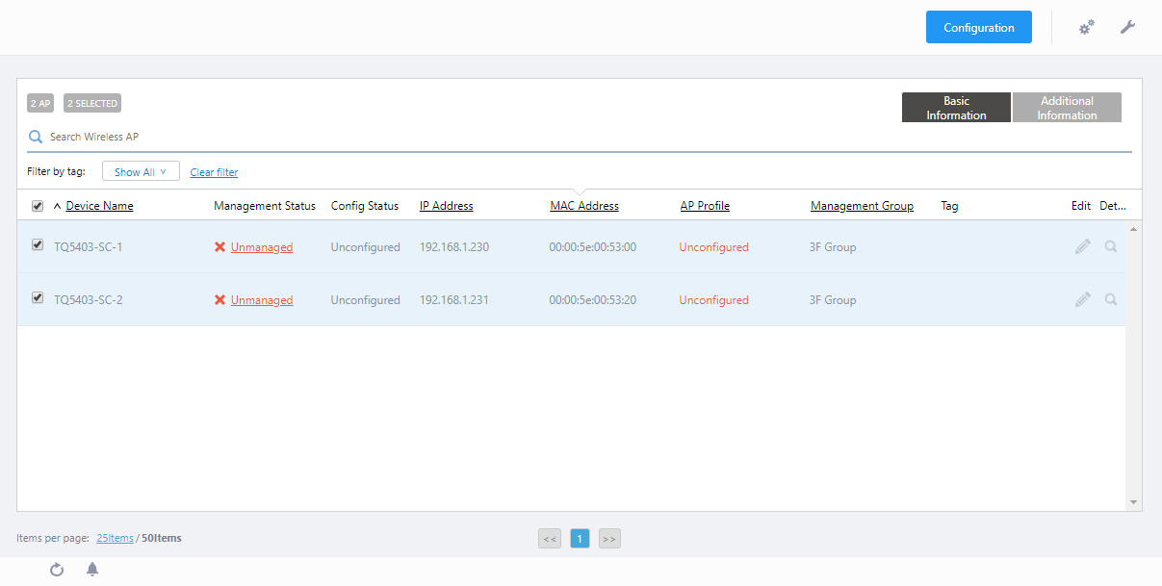
Task: Toggle the select-all checkbox in header
Action: point(38,206)
